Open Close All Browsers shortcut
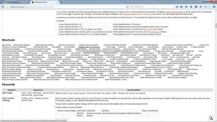217x122 pixels. (x=136, y=47)
